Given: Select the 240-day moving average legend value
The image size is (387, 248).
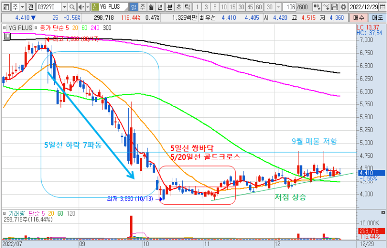Looking at the screenshot, I should [x=95, y=28].
